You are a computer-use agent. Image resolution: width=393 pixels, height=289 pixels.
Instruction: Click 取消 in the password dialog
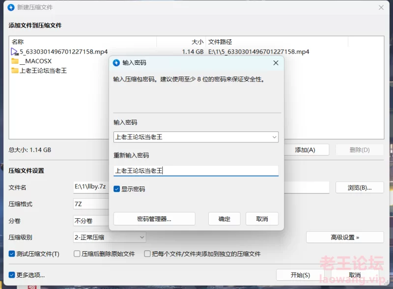coord(262,219)
